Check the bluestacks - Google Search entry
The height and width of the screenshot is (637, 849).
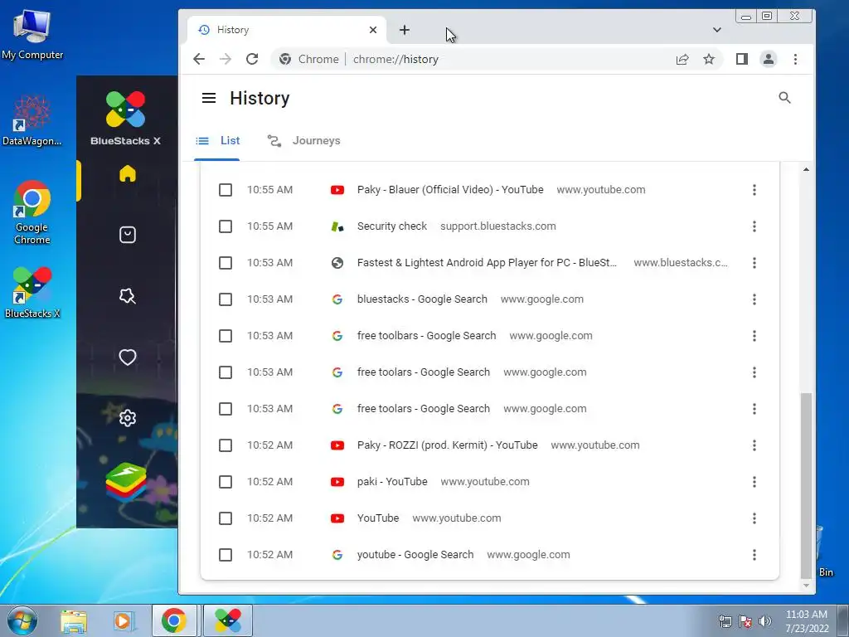click(x=226, y=299)
